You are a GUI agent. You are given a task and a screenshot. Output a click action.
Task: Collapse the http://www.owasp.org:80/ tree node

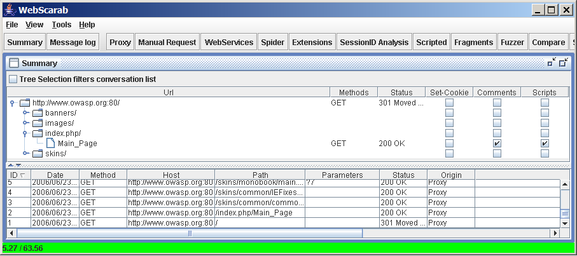click(x=13, y=103)
